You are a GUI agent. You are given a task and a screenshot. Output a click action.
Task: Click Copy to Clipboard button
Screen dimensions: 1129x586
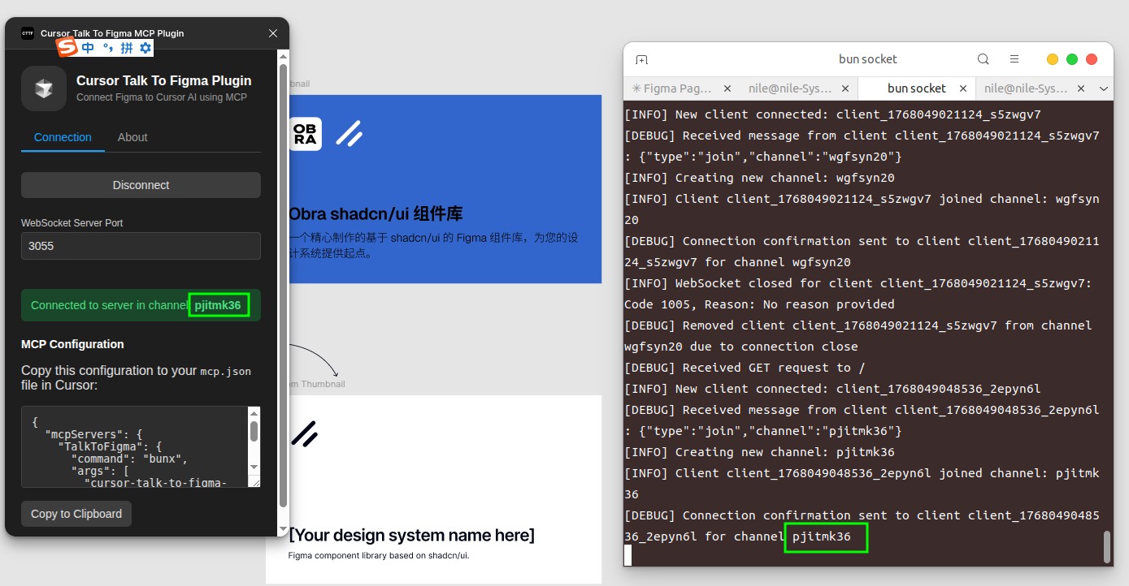coord(76,514)
